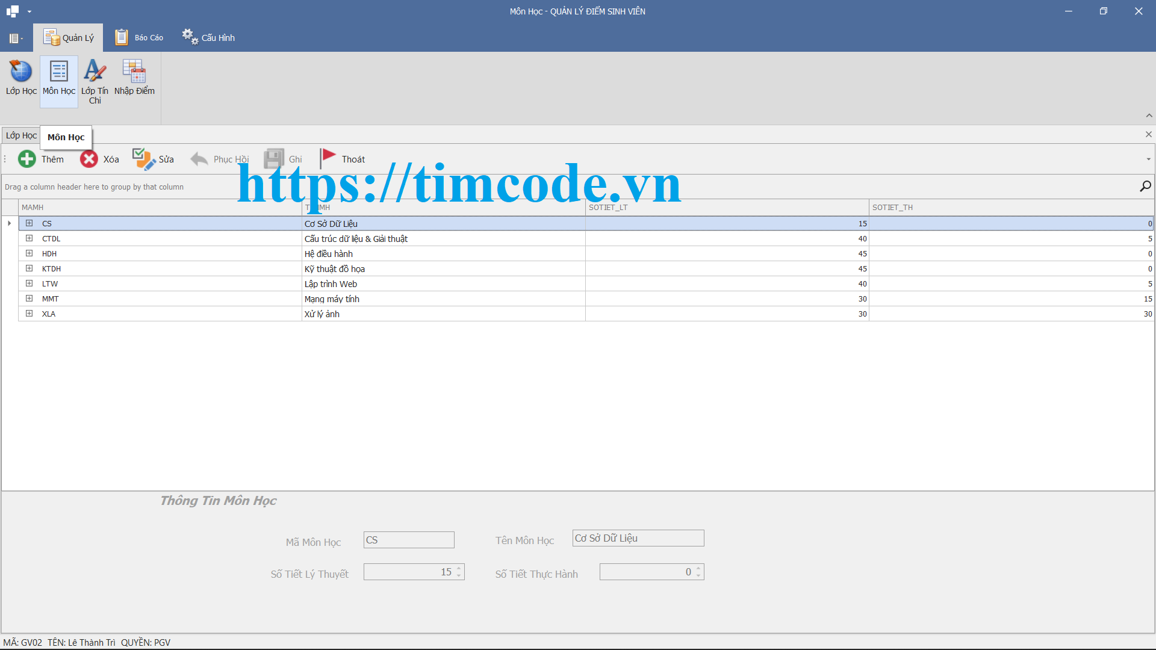Select the Kỹ thuật đồ họa cell
The image size is (1156, 650).
pyautogui.click(x=444, y=269)
